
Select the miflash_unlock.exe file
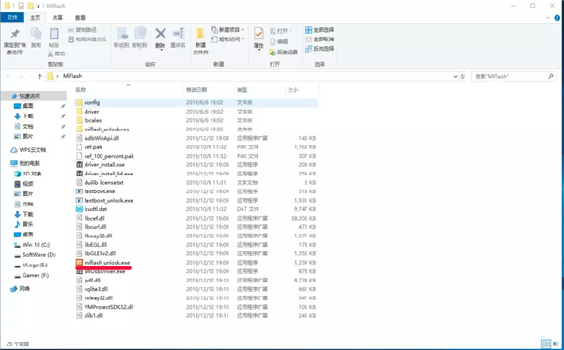coord(106,263)
